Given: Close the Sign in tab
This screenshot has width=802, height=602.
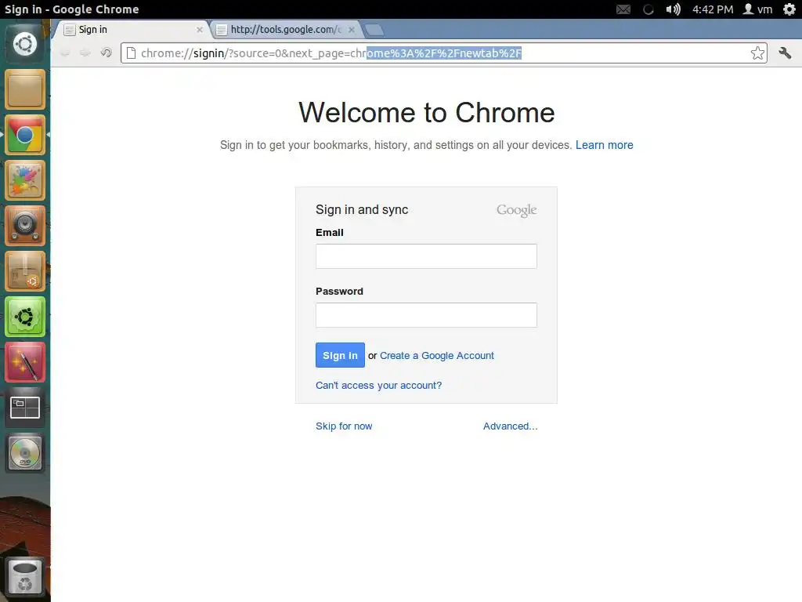Looking at the screenshot, I should coord(200,30).
